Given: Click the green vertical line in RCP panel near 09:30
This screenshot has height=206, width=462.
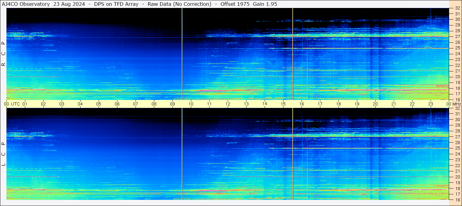Looking at the screenshot, I should [x=182, y=54].
